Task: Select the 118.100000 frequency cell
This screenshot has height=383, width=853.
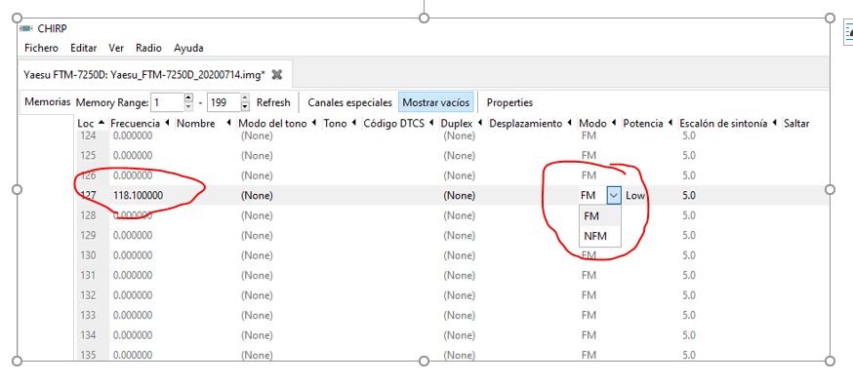Action: [x=139, y=196]
